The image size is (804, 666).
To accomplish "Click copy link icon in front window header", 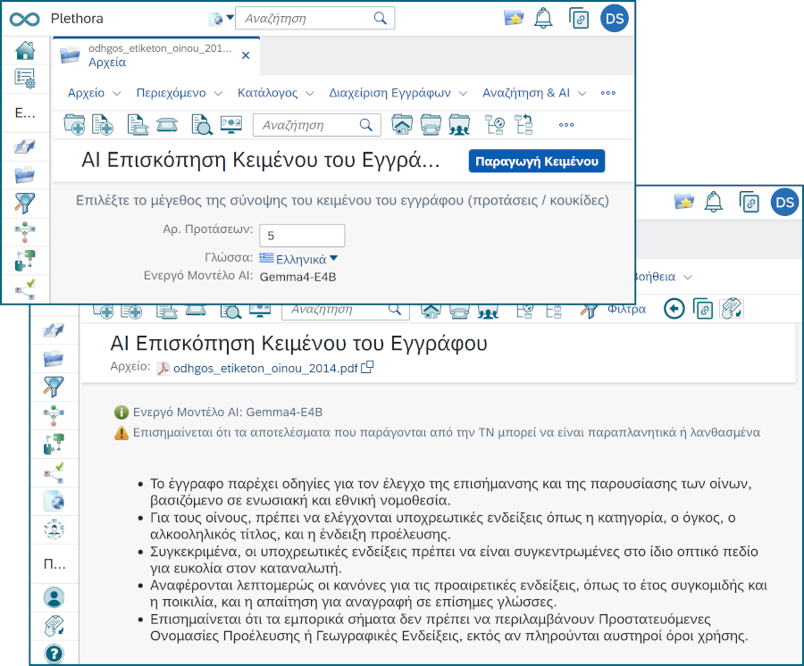I will (x=579, y=19).
